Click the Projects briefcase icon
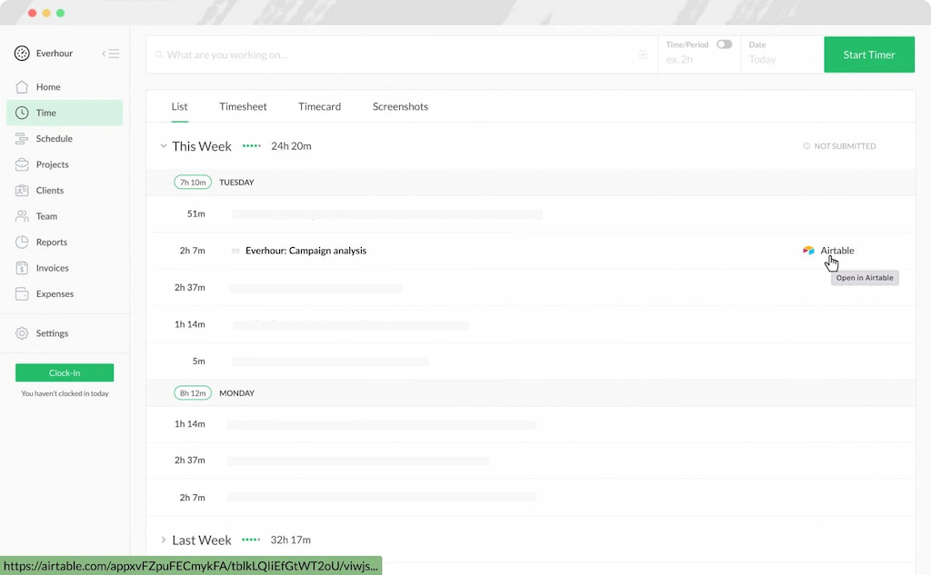The width and height of the screenshot is (931, 575). click(x=22, y=164)
